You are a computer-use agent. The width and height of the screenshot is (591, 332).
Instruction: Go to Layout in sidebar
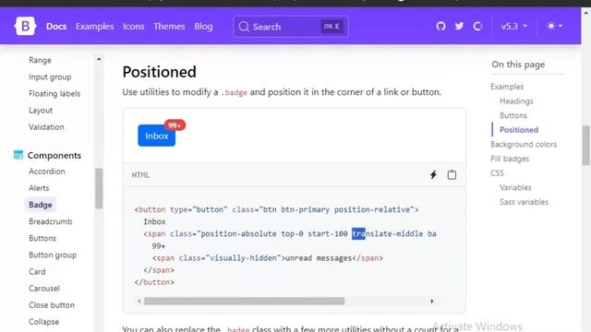click(41, 111)
